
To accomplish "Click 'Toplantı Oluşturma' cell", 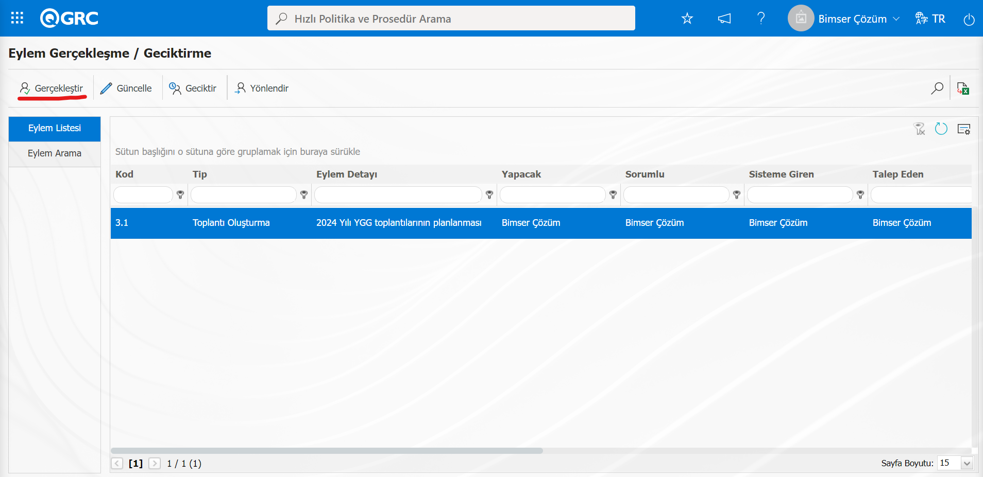I will (x=231, y=223).
